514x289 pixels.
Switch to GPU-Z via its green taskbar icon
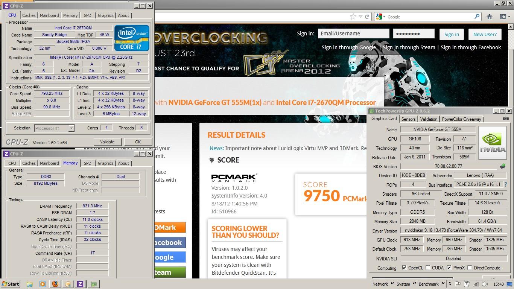[x=94, y=284]
